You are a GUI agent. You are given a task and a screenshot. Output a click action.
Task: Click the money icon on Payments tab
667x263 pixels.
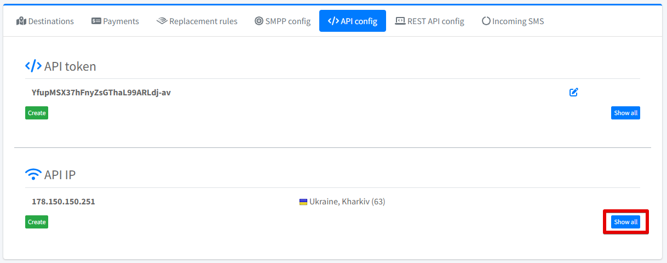tap(96, 21)
